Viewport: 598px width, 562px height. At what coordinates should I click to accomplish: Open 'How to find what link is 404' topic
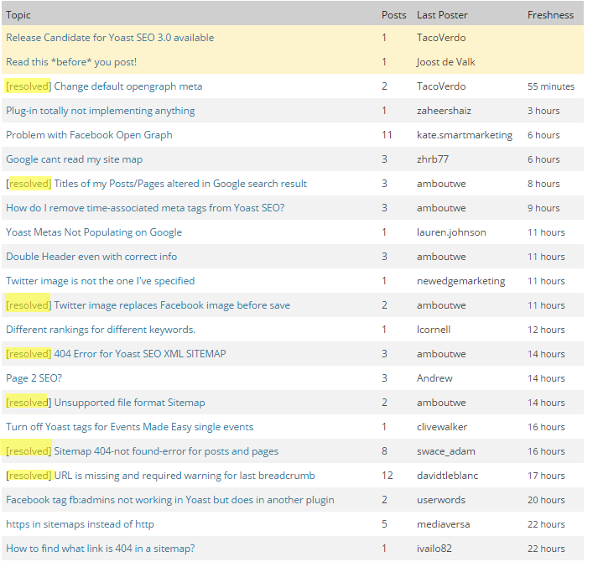tap(101, 549)
